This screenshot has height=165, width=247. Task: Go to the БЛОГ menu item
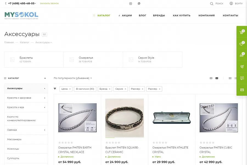point(142,15)
